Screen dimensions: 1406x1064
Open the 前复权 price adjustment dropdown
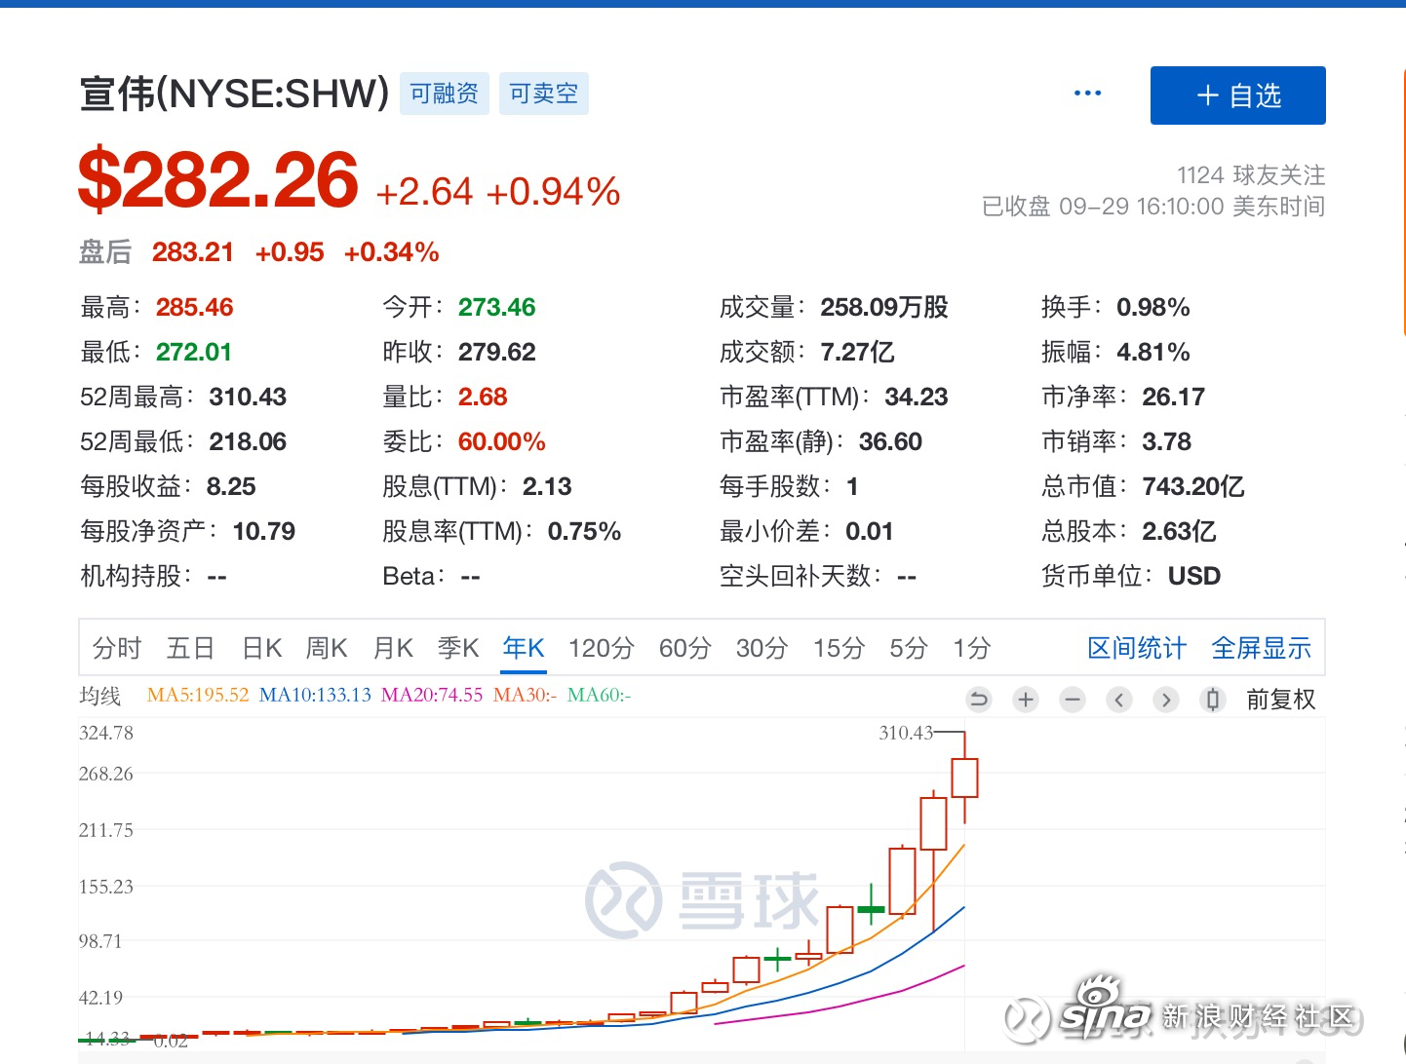(x=1280, y=700)
